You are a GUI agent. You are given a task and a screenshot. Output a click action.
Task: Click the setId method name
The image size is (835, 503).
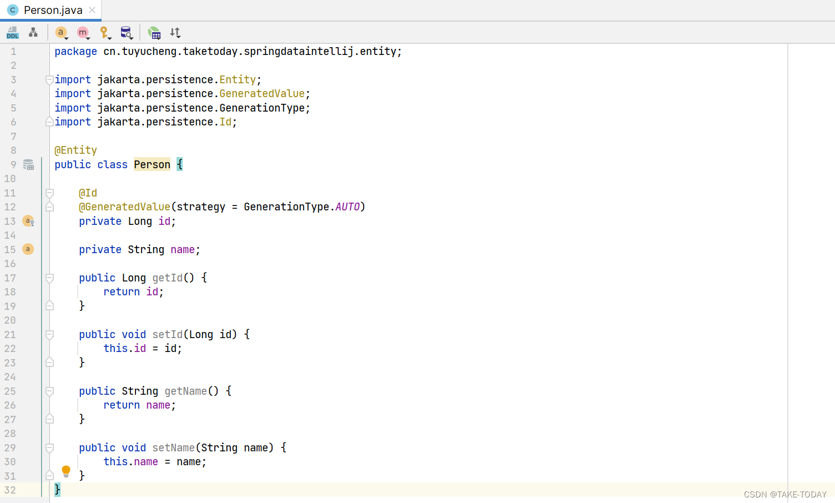coord(168,334)
